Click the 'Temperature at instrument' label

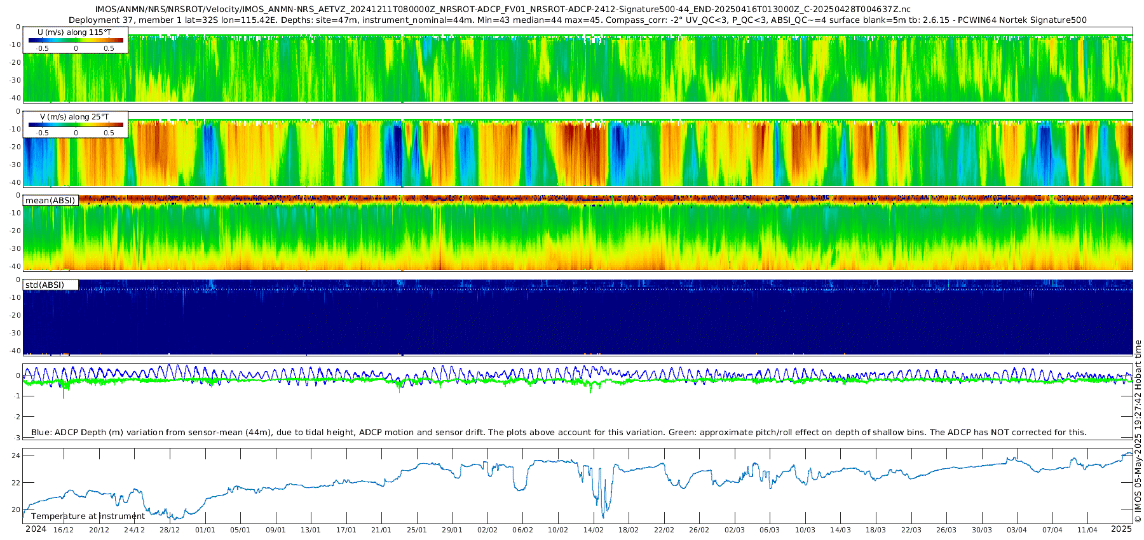[88, 516]
